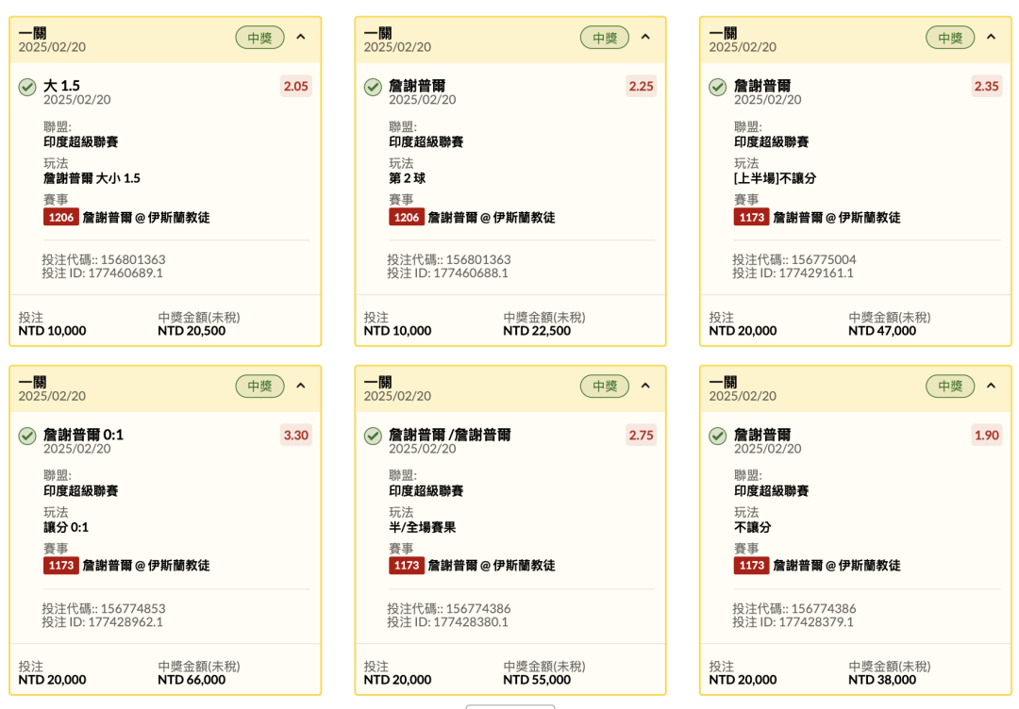This screenshot has width=1019, height=709.
Task: Click winning amount NTD 47,000
Action: pos(882,331)
